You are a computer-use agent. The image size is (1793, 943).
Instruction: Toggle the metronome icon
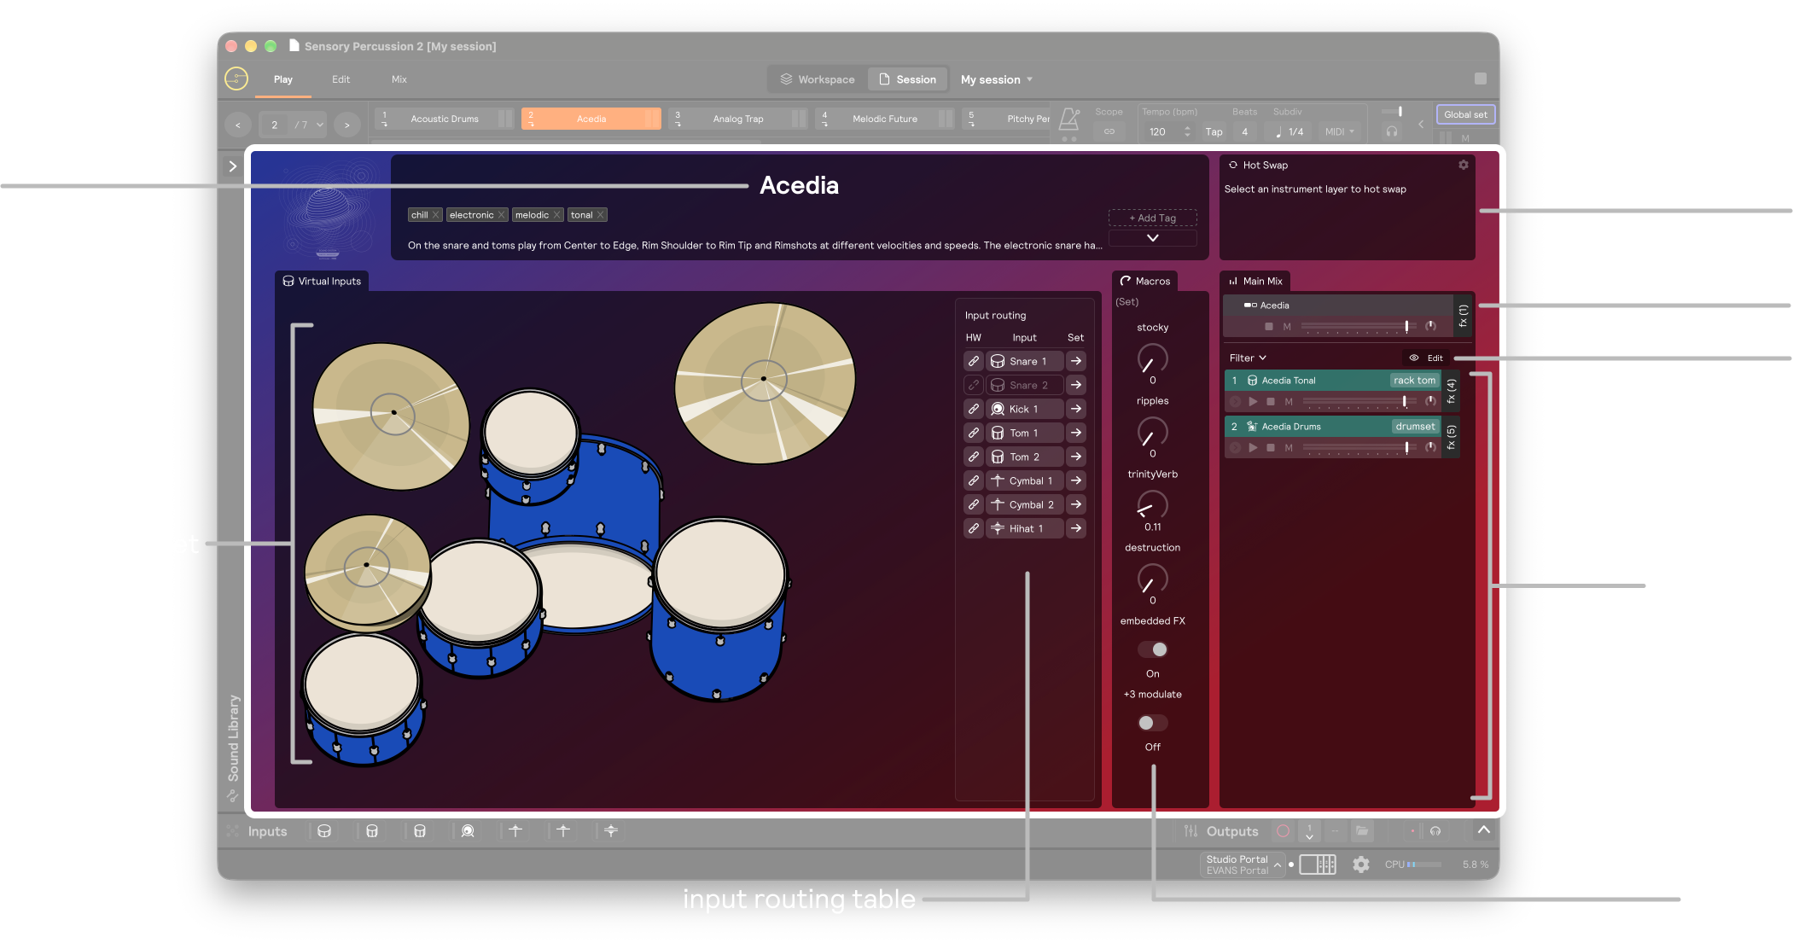pyautogui.click(x=1069, y=119)
